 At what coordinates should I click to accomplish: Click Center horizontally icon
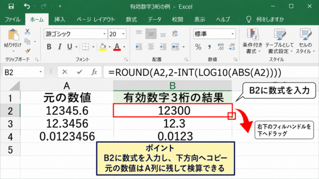[x=151, y=47]
